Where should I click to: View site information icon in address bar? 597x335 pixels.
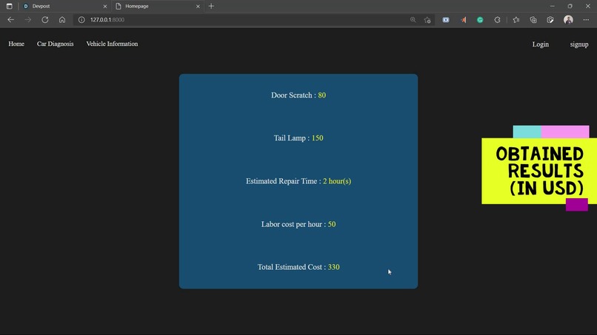tap(81, 20)
